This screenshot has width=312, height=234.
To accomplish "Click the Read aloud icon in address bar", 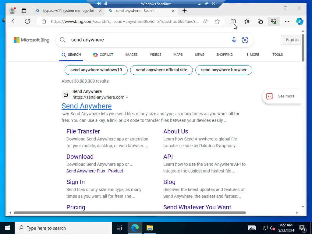I will 205,21.
